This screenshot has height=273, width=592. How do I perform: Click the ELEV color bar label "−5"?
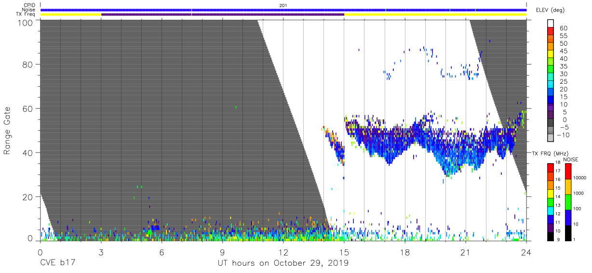[x=564, y=127]
